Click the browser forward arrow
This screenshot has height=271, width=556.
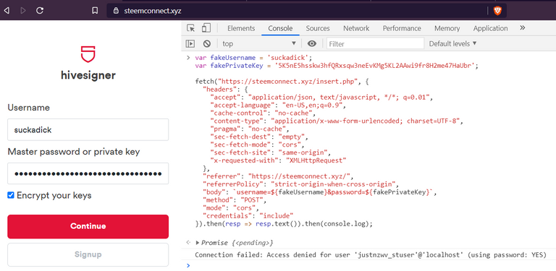click(x=23, y=11)
